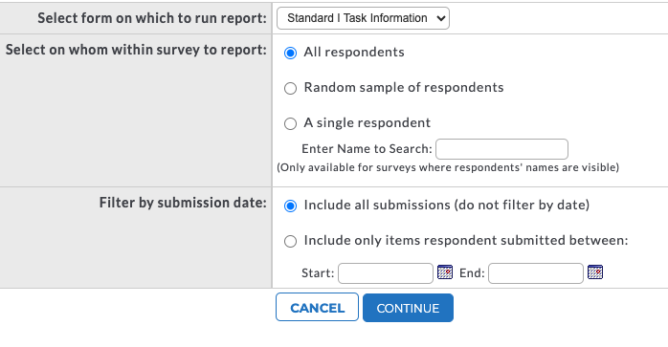Choose the Random sample of respondents radio button
This screenshot has height=347, width=668.
coord(291,89)
